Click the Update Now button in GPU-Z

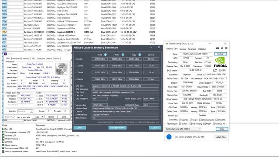[x=221, y=137]
